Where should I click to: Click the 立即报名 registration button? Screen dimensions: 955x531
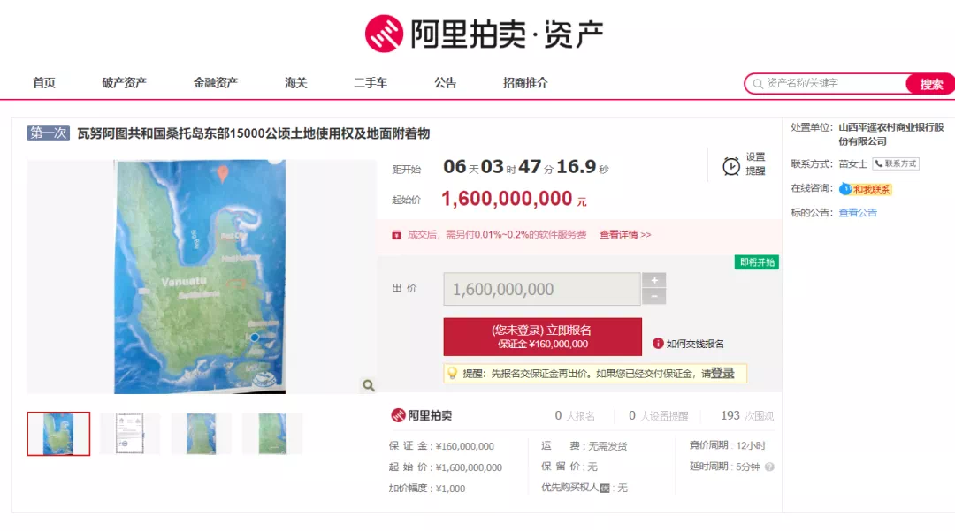point(542,337)
